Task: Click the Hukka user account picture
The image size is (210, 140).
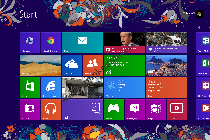Action: [x=199, y=14]
